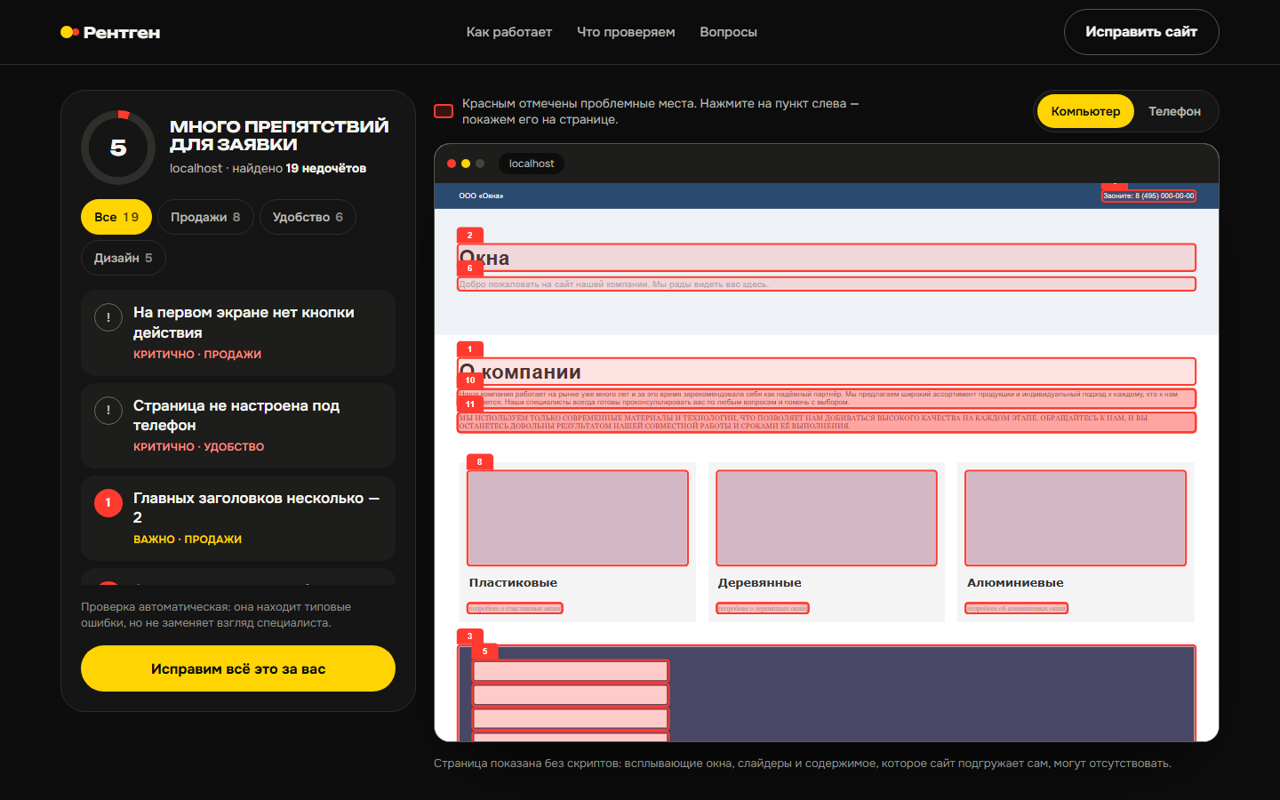Image resolution: width=1280 pixels, height=800 pixels.
Task: Click the 'Исправить сайт' button
Action: pyautogui.click(x=1141, y=32)
